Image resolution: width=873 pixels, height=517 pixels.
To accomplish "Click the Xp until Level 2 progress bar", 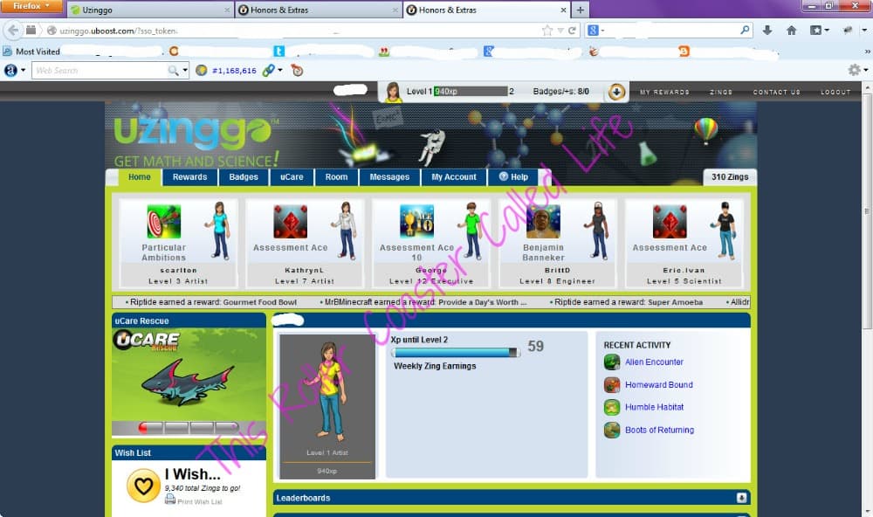I will [x=456, y=352].
